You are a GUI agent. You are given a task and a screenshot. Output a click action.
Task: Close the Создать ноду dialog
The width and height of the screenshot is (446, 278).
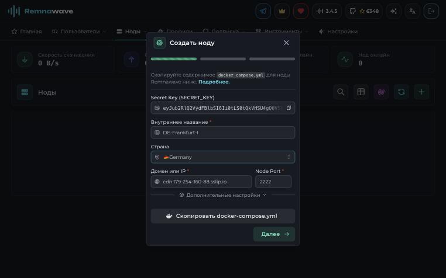286,43
